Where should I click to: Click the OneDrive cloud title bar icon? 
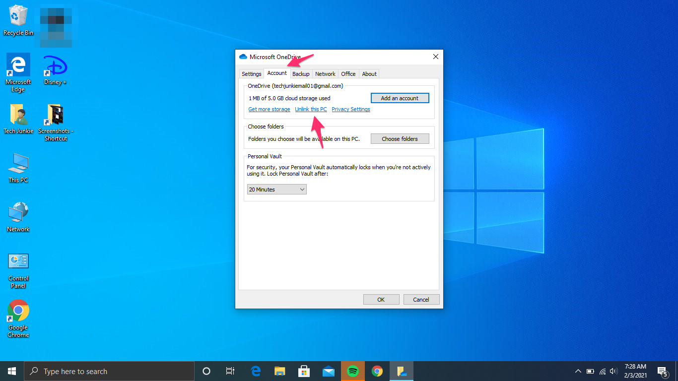(x=243, y=57)
